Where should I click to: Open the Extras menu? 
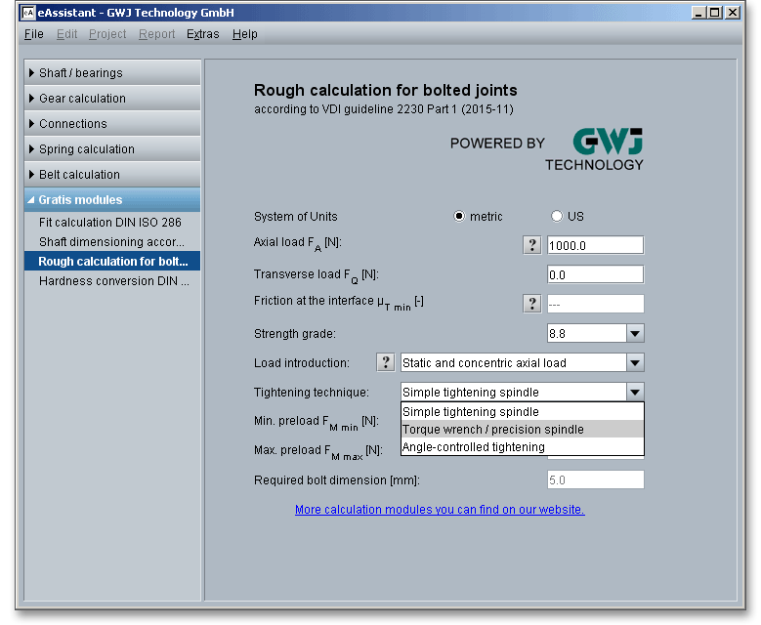(203, 34)
